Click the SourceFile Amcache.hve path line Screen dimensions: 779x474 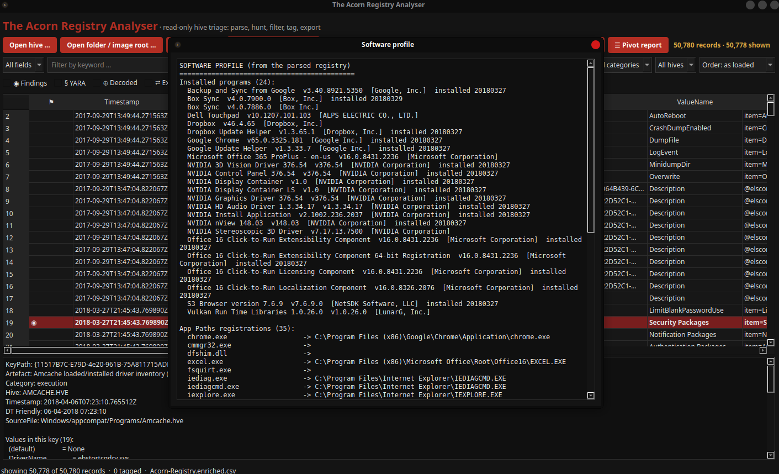[x=94, y=421]
